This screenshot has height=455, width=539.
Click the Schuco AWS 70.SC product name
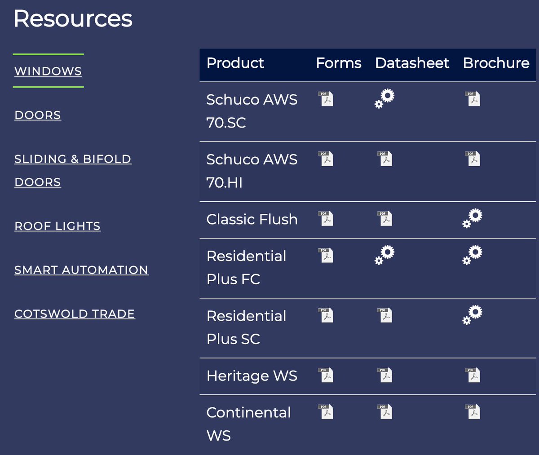tap(252, 111)
